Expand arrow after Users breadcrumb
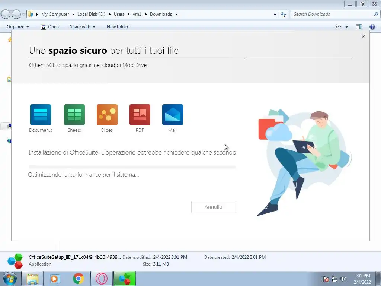This screenshot has width=381, height=286. (x=128, y=14)
